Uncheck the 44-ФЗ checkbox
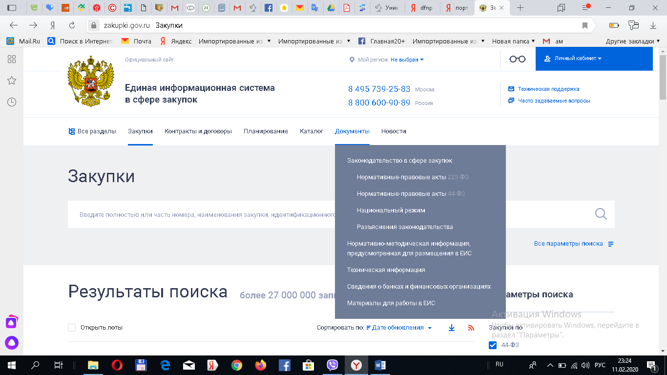667x375 pixels. 493,345
